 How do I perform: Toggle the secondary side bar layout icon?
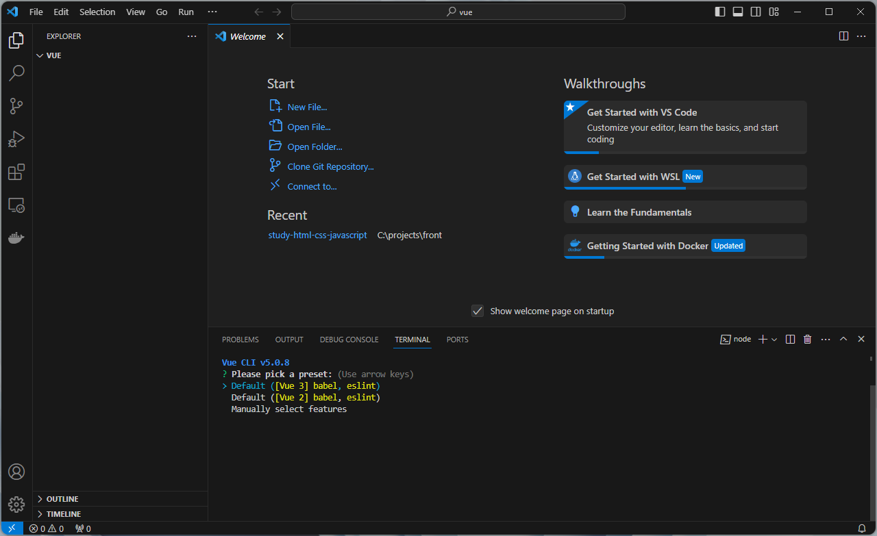click(756, 12)
